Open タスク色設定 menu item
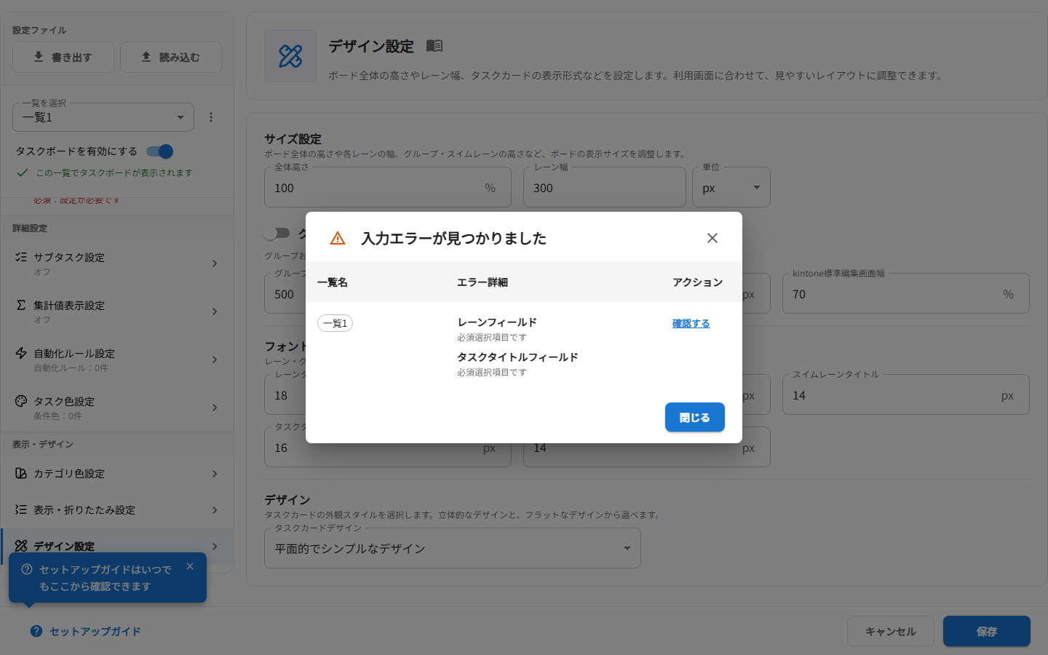This screenshot has height=655, width=1048. tap(117, 408)
